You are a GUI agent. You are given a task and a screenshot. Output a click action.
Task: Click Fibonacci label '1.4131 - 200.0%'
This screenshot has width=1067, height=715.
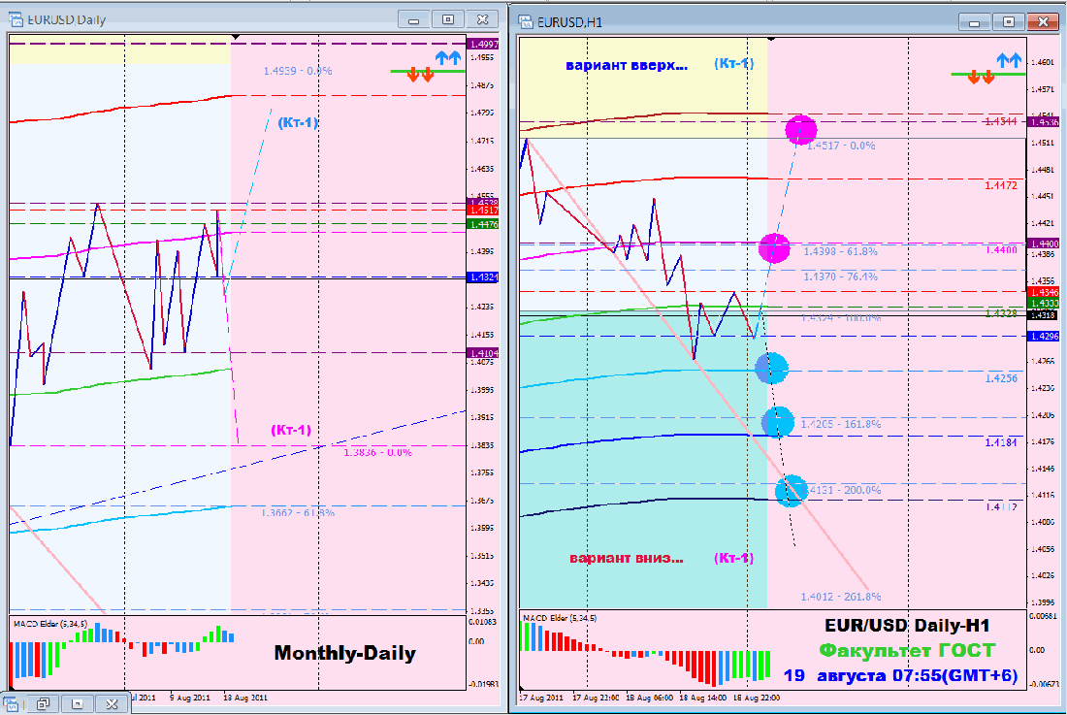843,490
